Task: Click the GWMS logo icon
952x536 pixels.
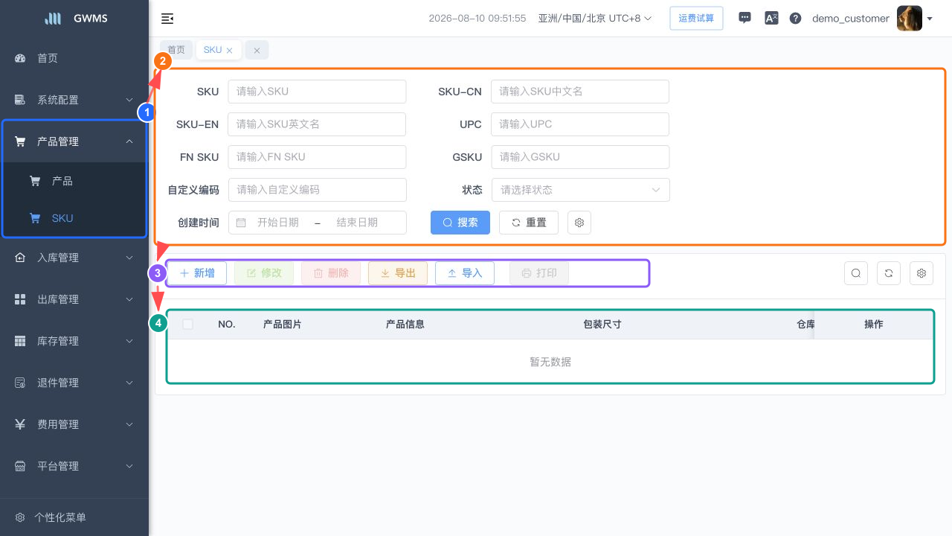Action: [53, 18]
